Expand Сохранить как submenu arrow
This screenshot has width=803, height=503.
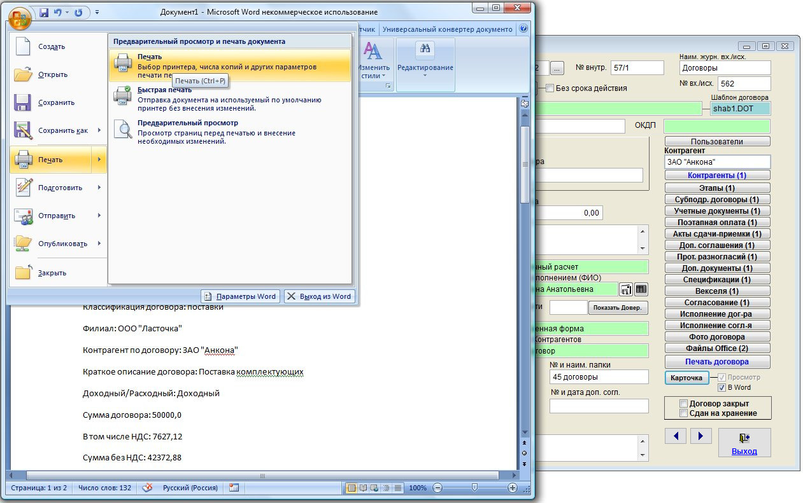click(x=99, y=130)
